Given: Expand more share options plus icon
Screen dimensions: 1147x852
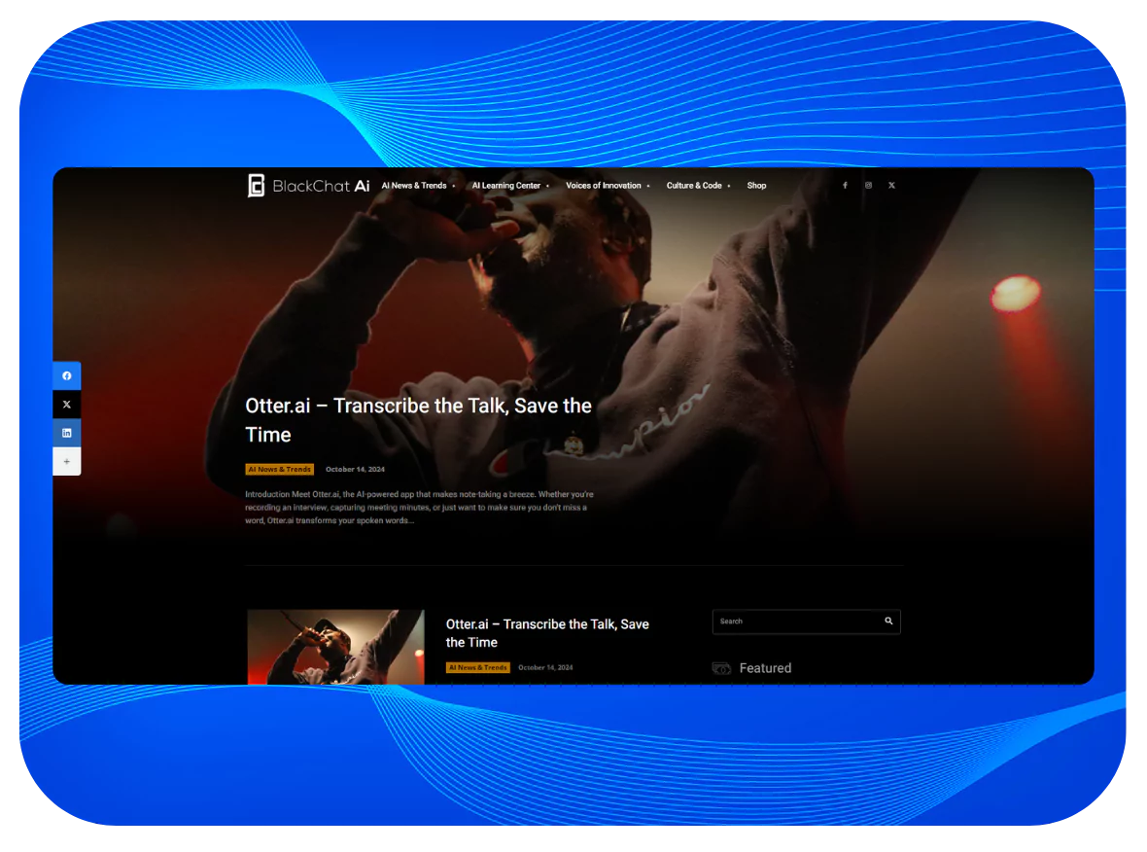Looking at the screenshot, I should point(67,462).
